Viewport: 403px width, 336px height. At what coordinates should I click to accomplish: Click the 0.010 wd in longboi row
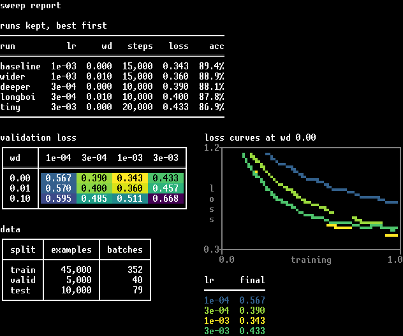point(99,97)
